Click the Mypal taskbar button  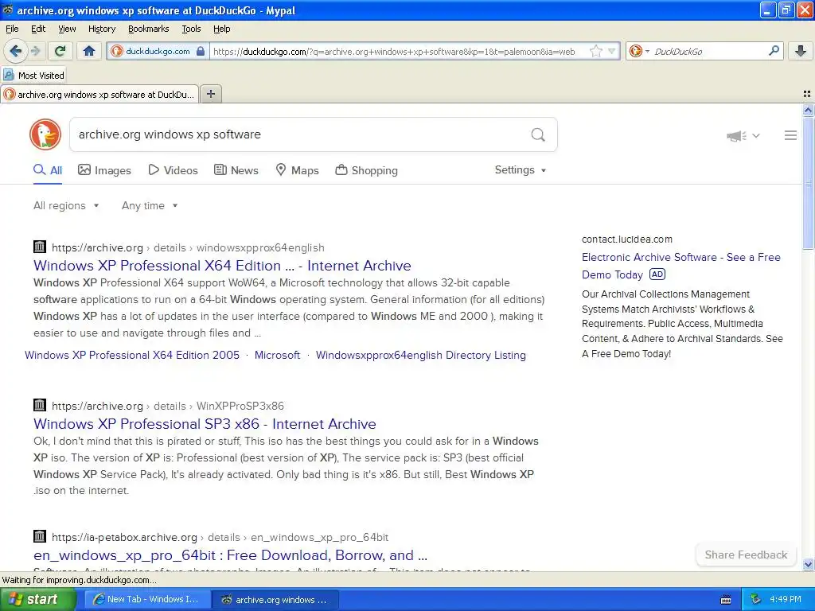point(275,600)
